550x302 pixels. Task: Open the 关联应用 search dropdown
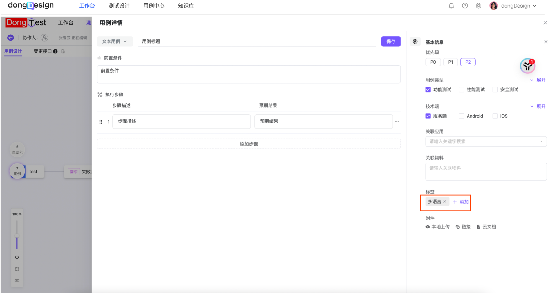point(486,141)
